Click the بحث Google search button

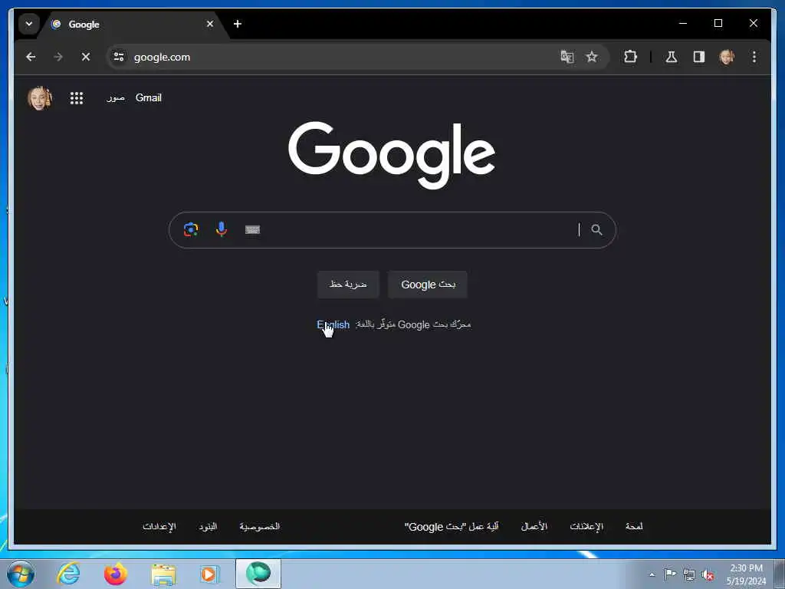tap(428, 285)
